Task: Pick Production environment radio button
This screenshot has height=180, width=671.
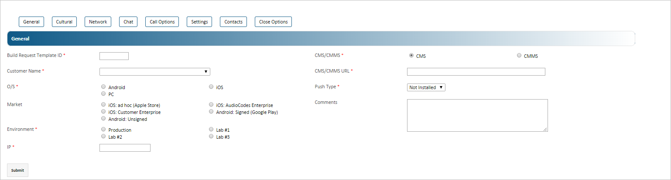Action: 103,130
